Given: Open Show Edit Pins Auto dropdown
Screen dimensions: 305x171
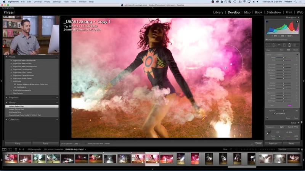Looking at the screenshot, I should [77, 144].
